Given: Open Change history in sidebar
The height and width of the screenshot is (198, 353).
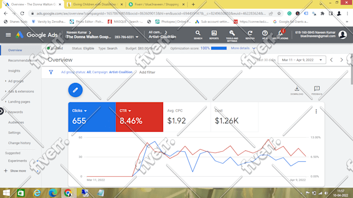Looking at the screenshot, I should tap(19, 143).
